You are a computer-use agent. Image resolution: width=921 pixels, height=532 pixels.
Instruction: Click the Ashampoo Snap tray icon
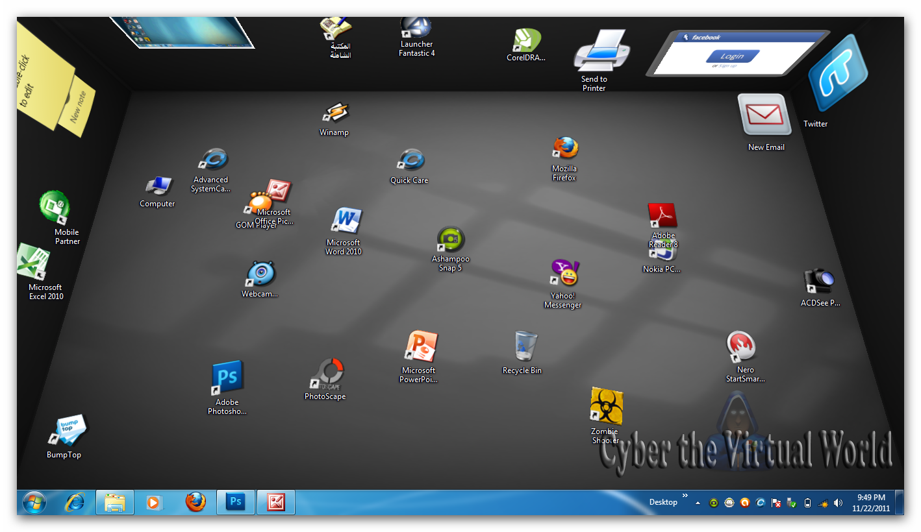714,503
